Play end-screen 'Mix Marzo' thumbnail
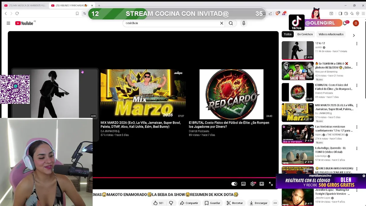Image resolution: width=366 pixels, height=206 pixels. (143, 94)
